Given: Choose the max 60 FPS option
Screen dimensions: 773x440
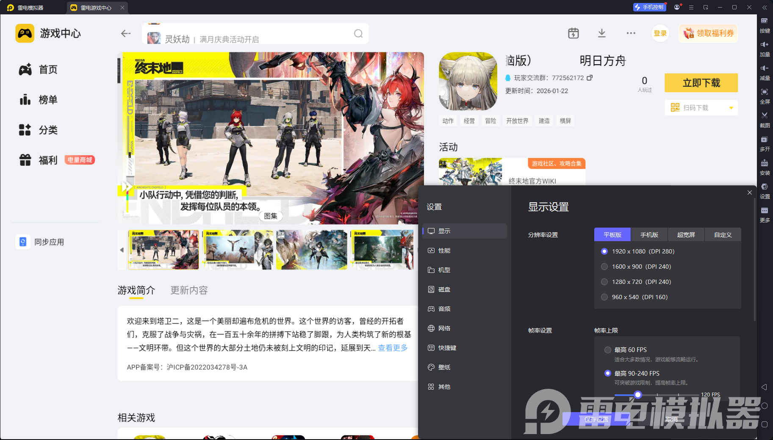Looking at the screenshot, I should (x=608, y=350).
